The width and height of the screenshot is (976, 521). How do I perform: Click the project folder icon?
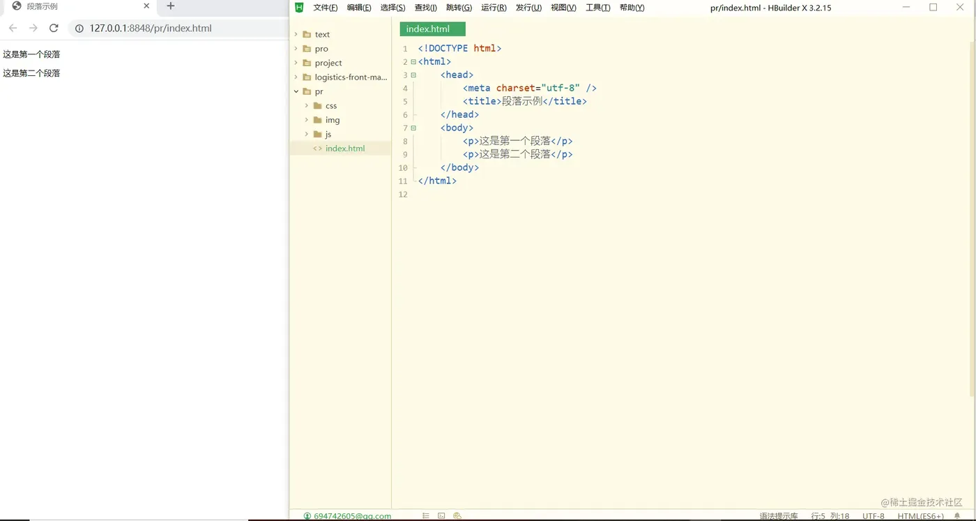[307, 63]
